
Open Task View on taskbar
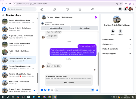13,97
